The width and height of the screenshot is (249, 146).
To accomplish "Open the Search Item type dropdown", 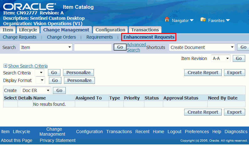I will tap(46, 47).
